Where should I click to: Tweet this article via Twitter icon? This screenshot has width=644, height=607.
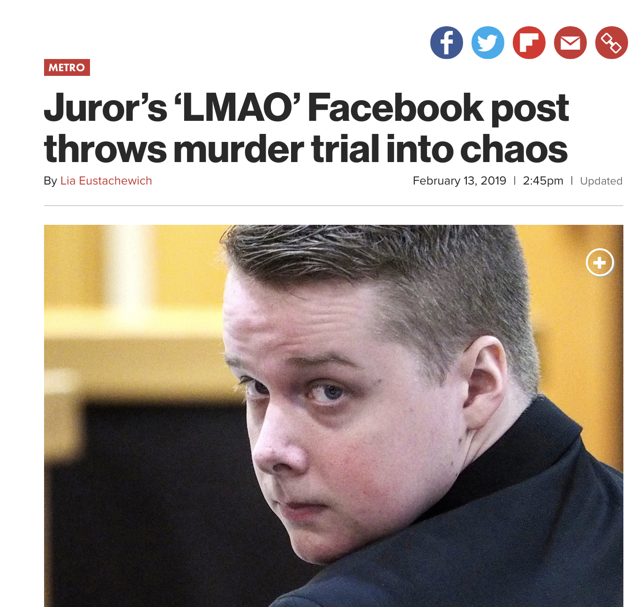488,43
